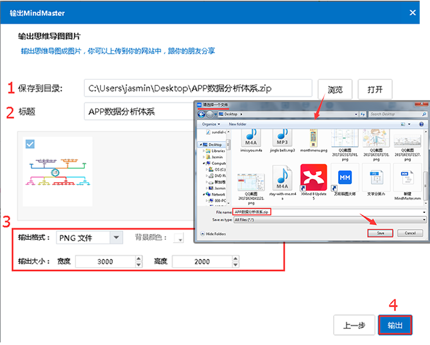Click the 标题 title input field
This screenshot has width=430, height=345.
tap(139, 111)
